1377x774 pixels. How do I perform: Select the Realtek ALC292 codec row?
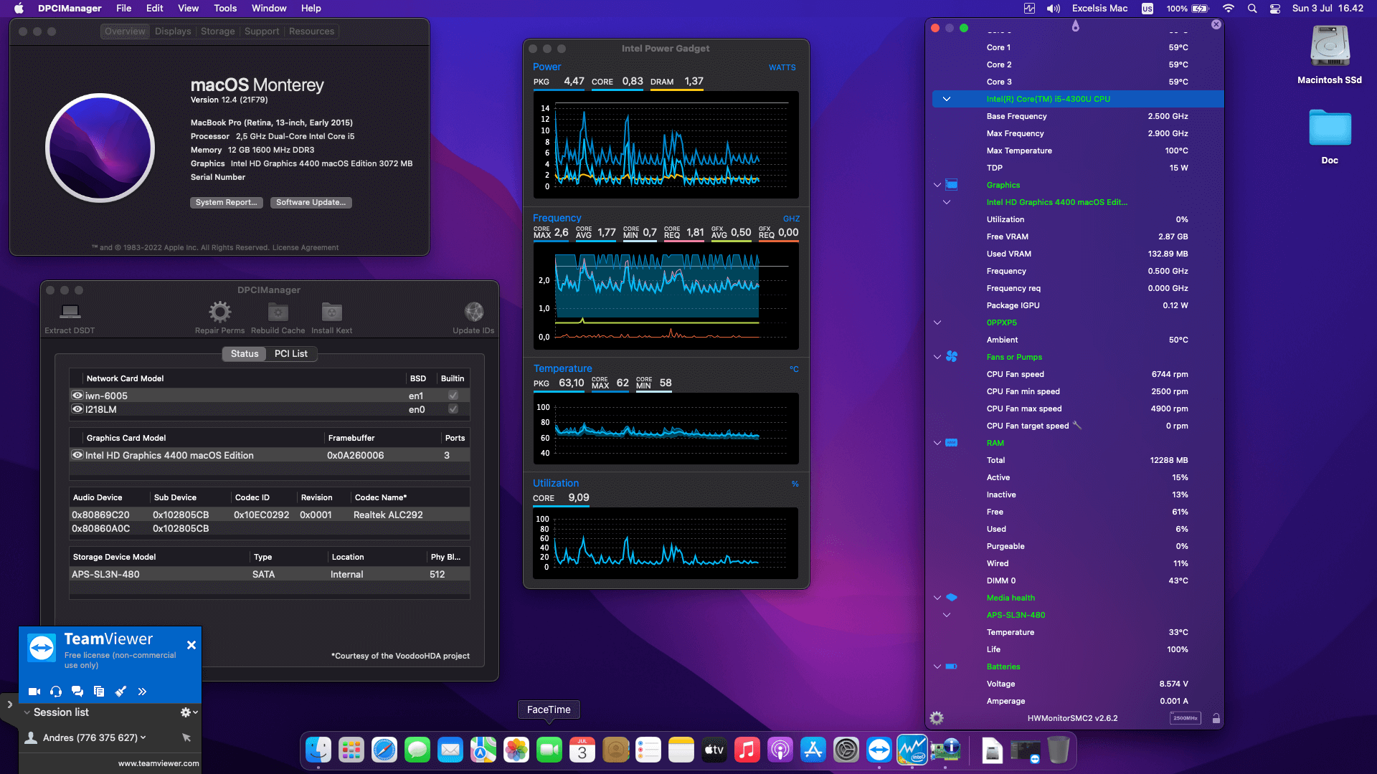(270, 515)
